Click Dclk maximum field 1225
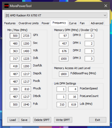 pos(26,59)
